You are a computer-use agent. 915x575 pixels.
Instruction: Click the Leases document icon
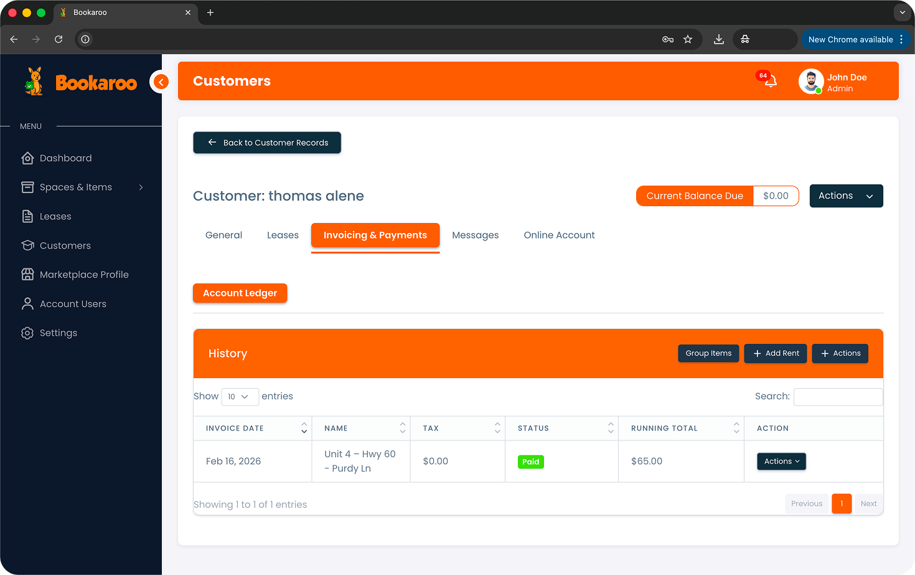[27, 216]
